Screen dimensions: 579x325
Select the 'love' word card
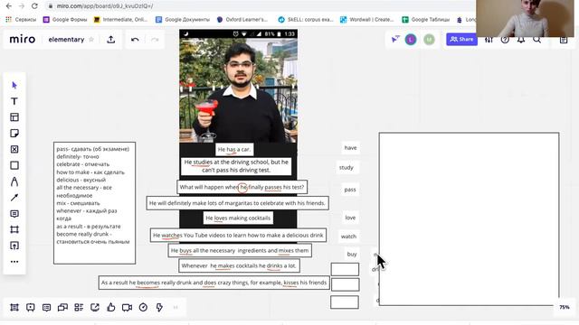[x=350, y=218]
